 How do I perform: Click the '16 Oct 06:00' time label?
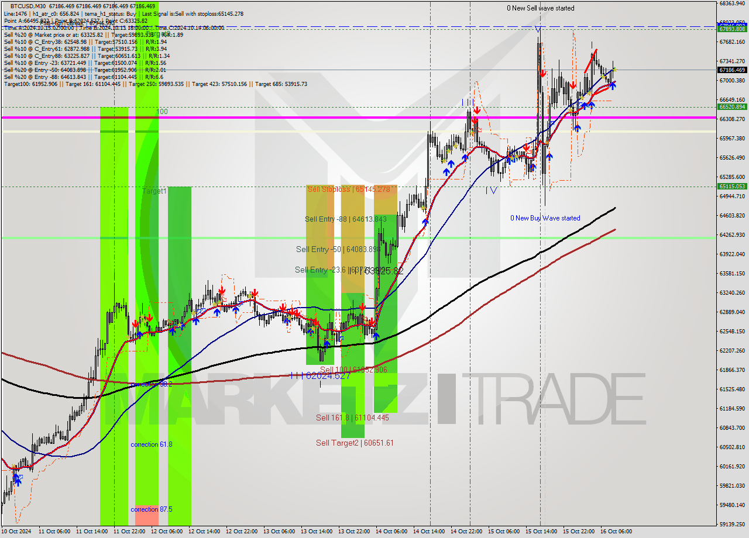(x=616, y=532)
